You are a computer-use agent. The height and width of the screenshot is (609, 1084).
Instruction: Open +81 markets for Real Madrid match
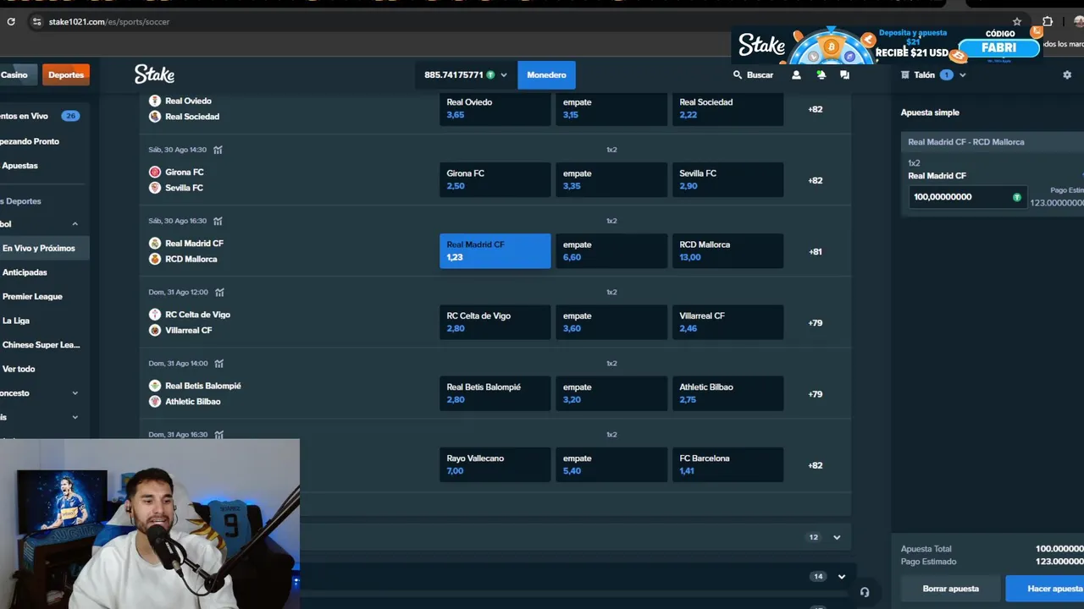pyautogui.click(x=816, y=251)
